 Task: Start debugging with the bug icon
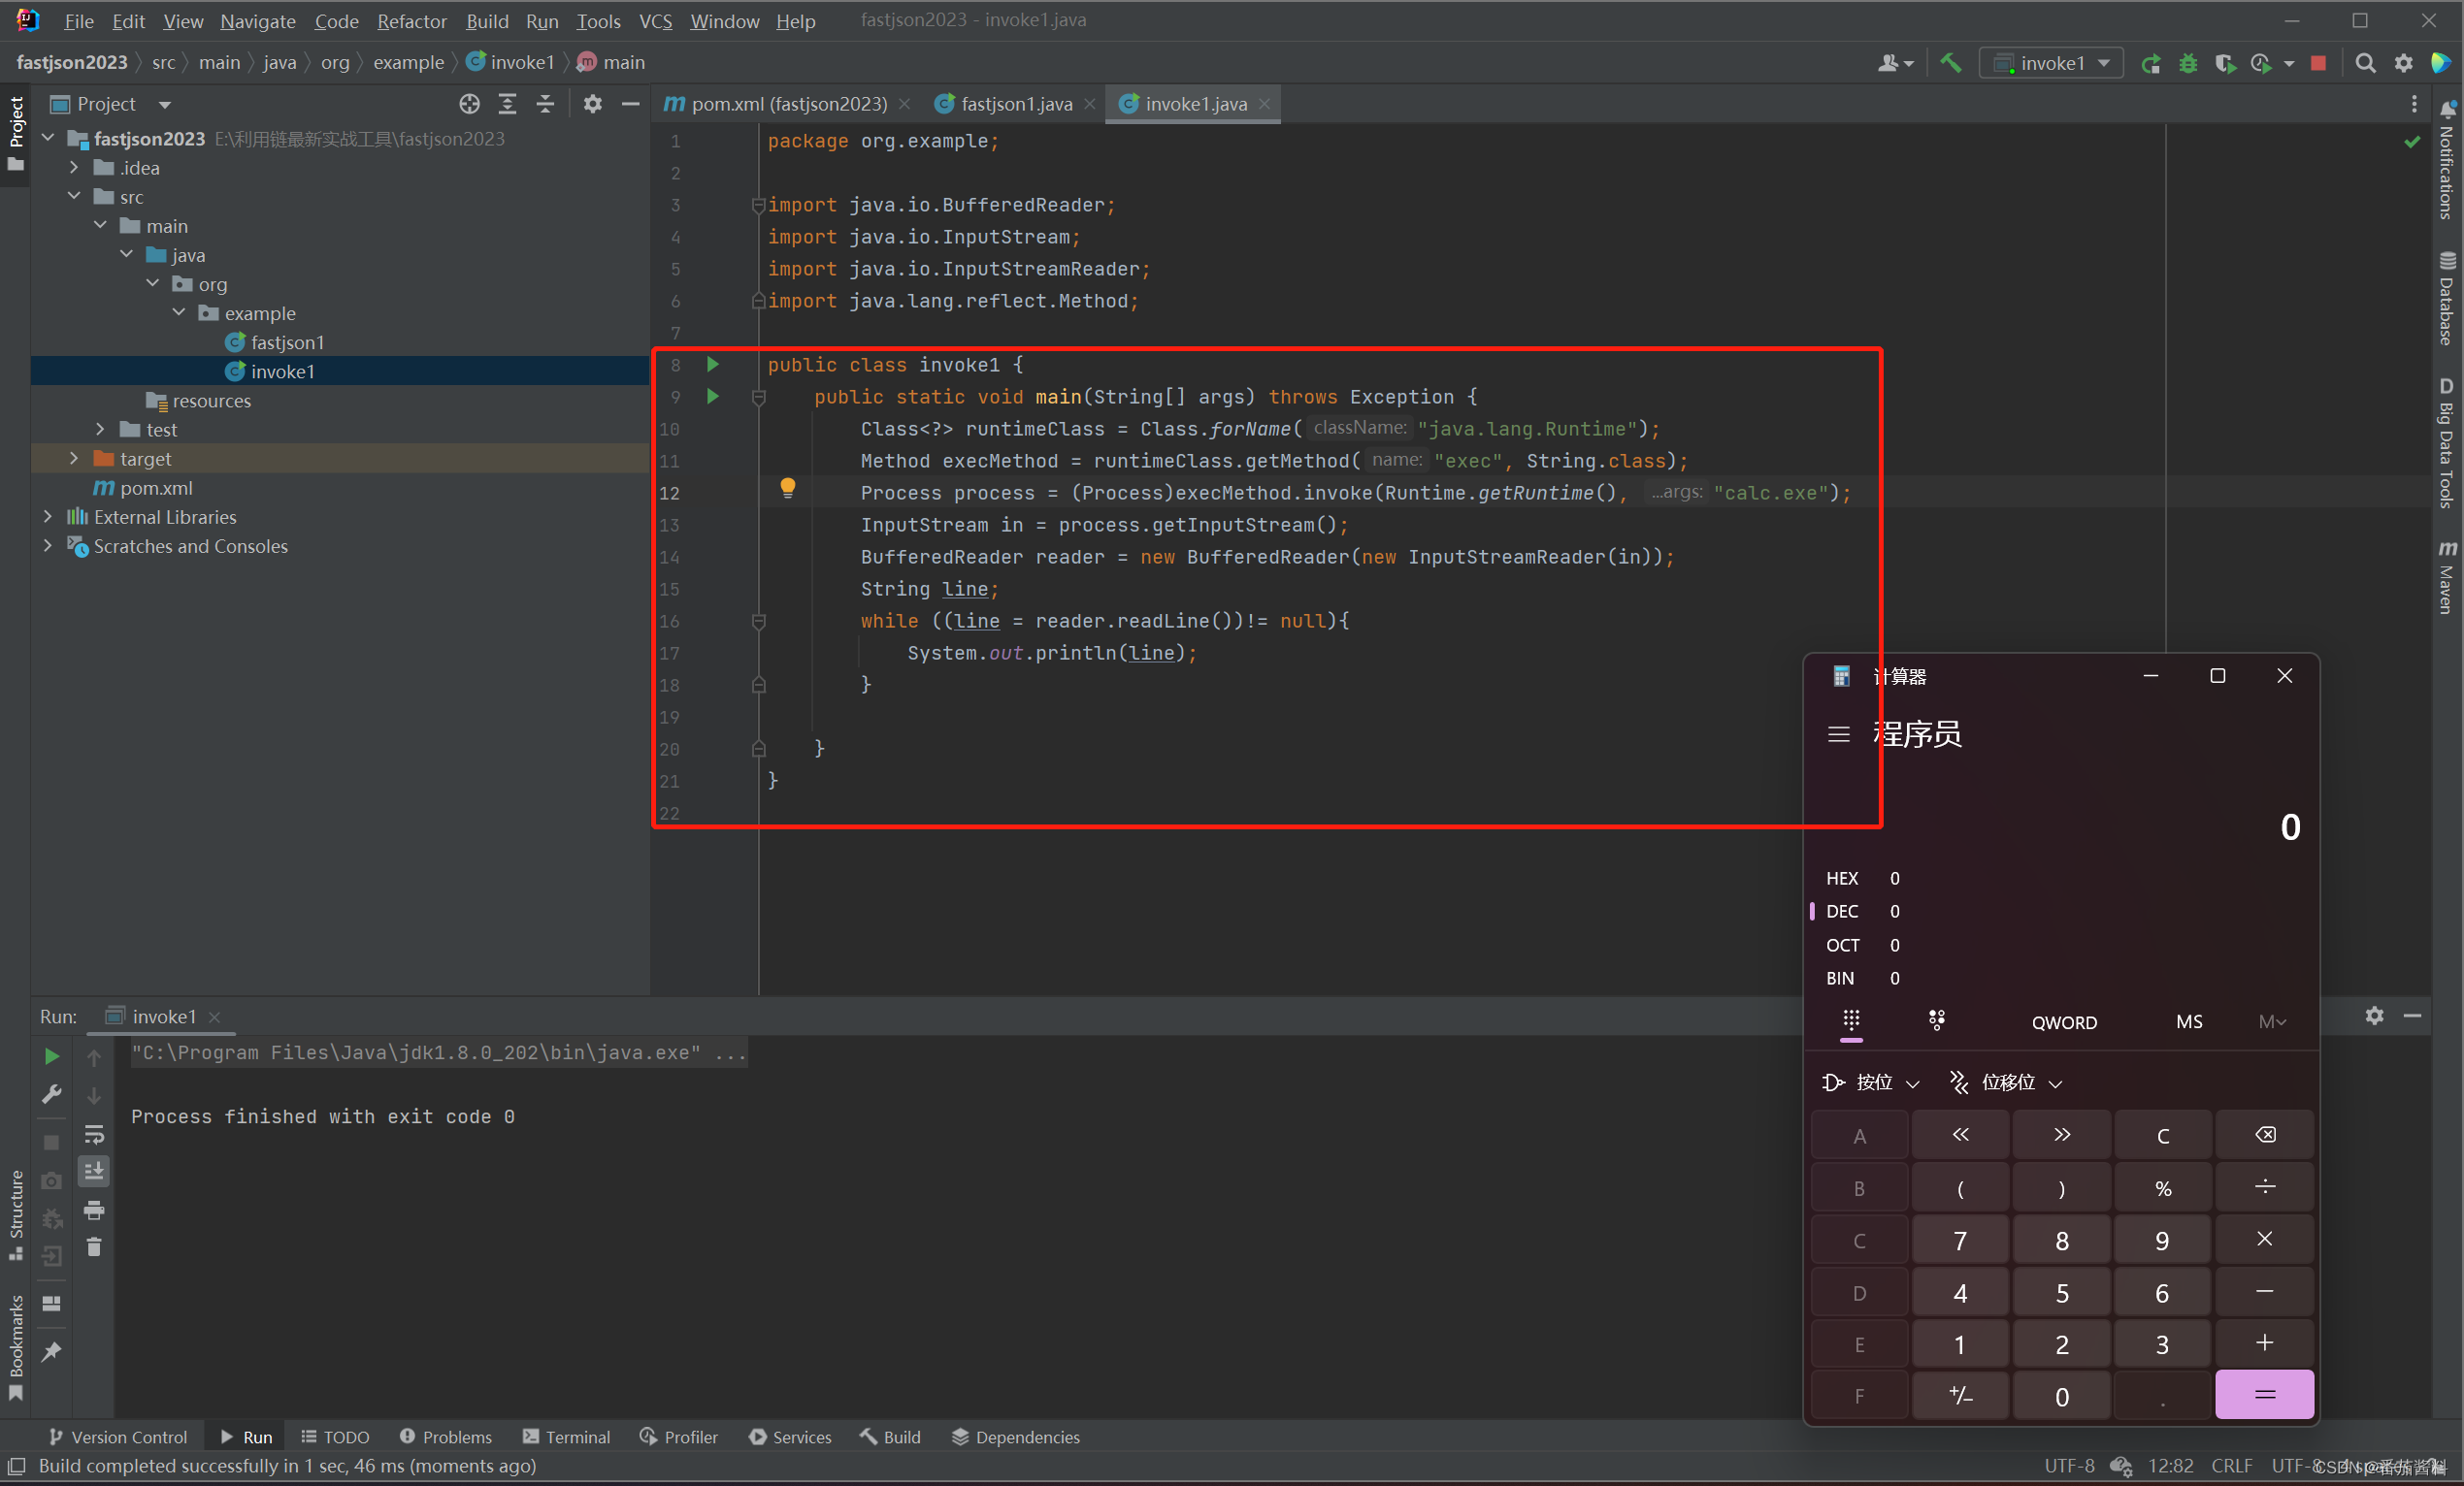(2188, 62)
